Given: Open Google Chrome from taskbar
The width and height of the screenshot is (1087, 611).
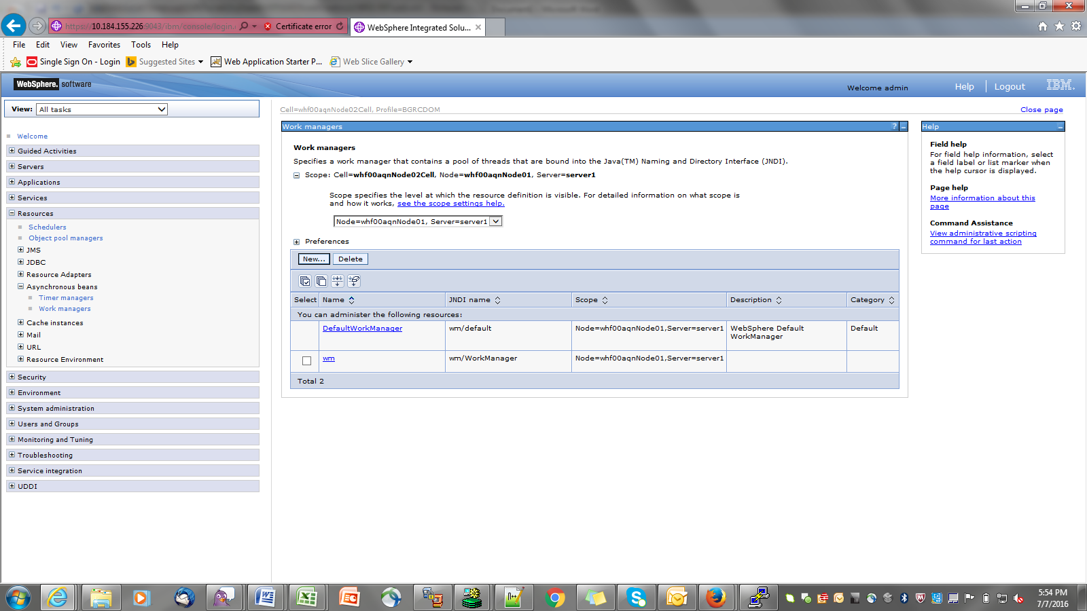Looking at the screenshot, I should [555, 597].
